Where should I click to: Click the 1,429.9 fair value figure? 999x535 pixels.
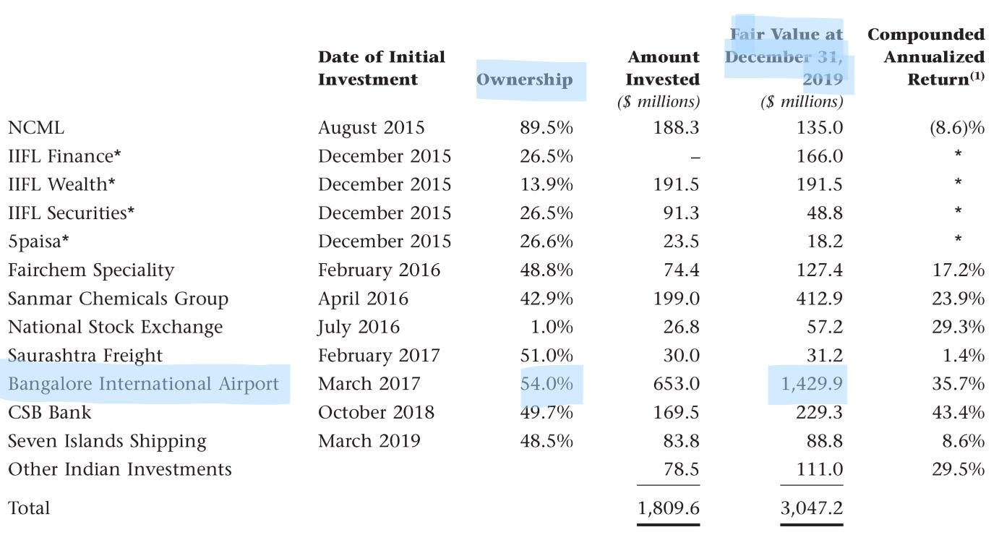pos(812,384)
